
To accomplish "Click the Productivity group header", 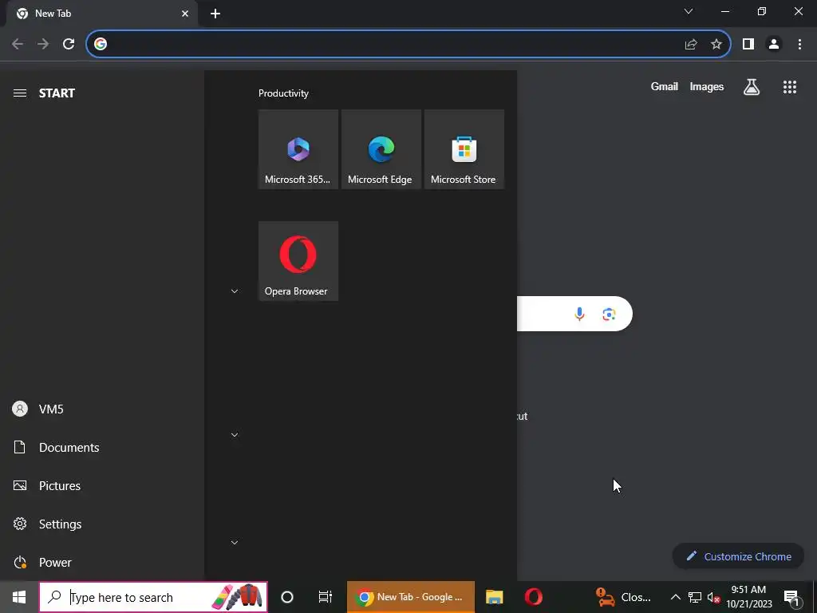I will click(283, 93).
